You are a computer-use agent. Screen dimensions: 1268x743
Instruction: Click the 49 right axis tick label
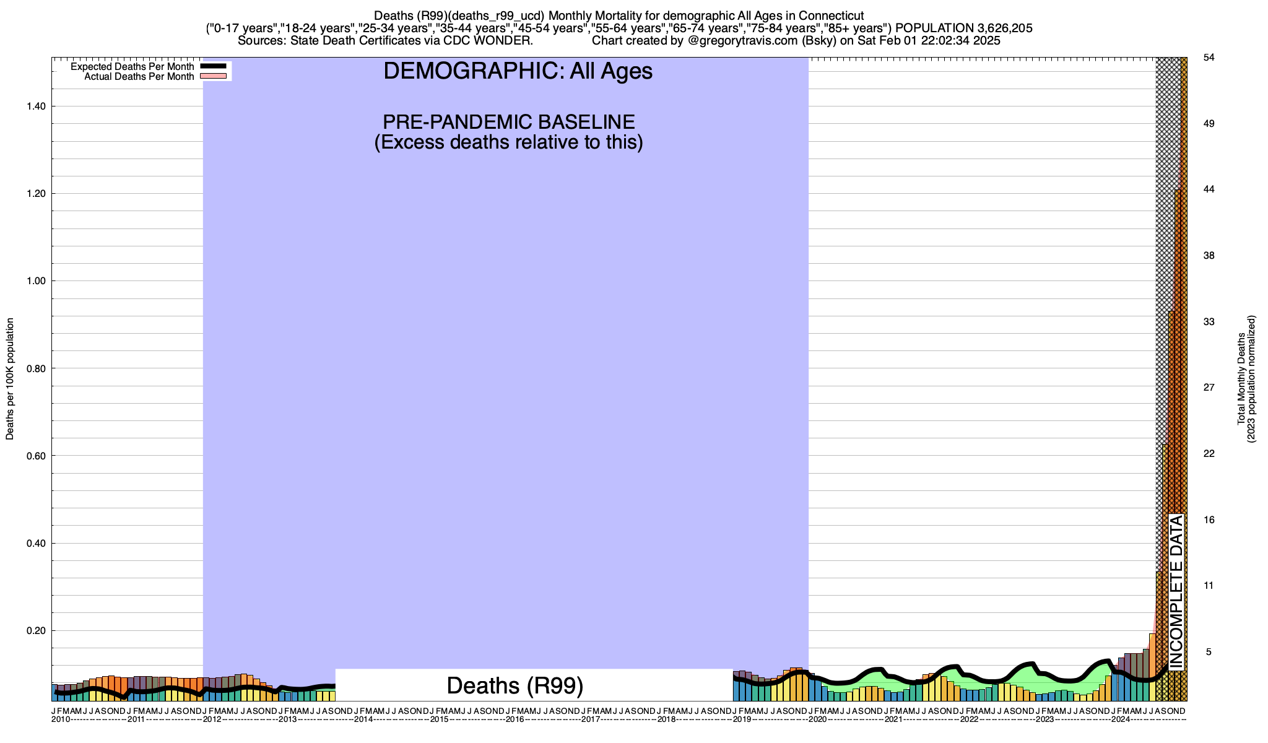(1209, 124)
